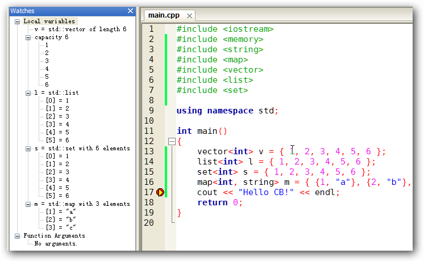Collapse the capacity 6 node
The image size is (424, 262).
[x=28, y=37]
